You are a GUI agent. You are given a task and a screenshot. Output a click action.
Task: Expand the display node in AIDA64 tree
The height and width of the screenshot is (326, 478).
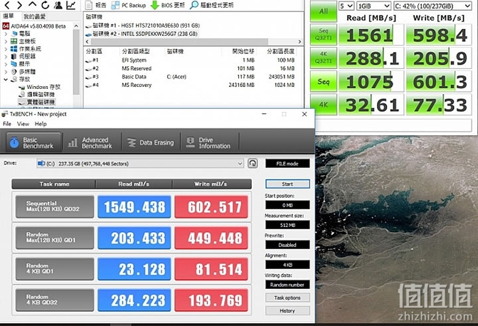(x=6, y=64)
